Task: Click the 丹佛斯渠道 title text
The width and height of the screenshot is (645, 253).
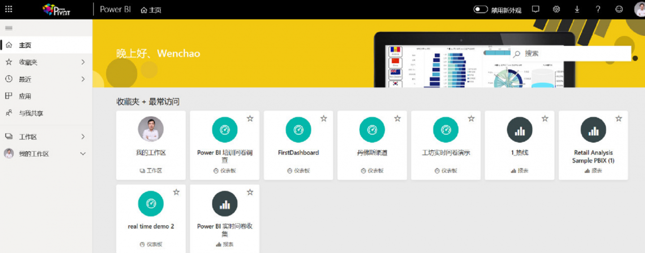Action: (x=372, y=153)
